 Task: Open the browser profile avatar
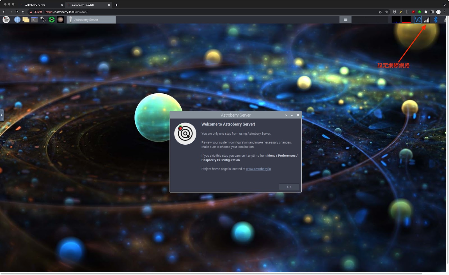(x=438, y=12)
